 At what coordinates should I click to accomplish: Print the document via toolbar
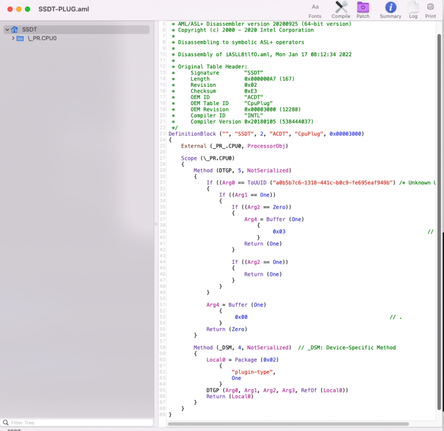[x=430, y=10]
